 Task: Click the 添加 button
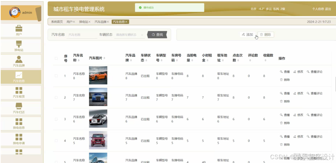247,35
